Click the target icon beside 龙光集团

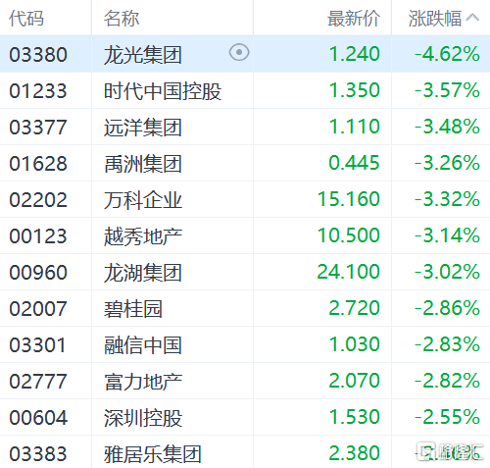[239, 52]
